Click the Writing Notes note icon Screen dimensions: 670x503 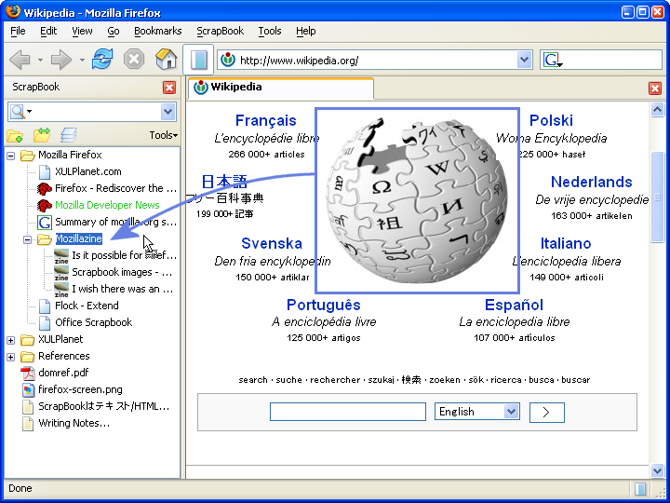(x=28, y=424)
